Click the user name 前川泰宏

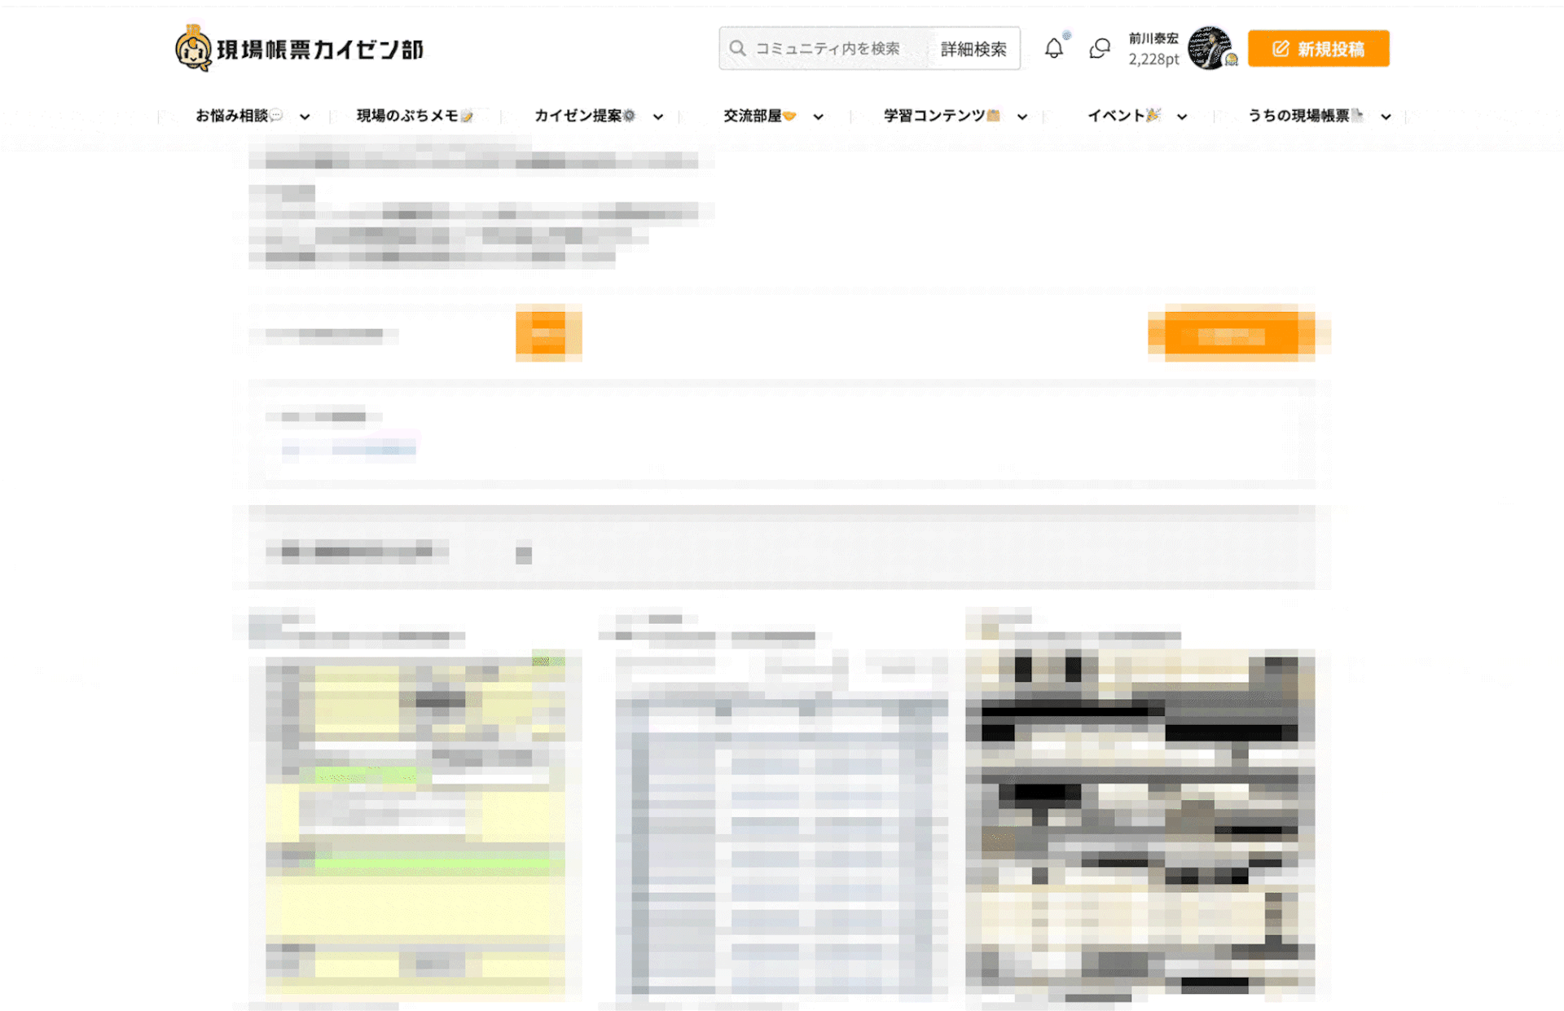point(1153,38)
